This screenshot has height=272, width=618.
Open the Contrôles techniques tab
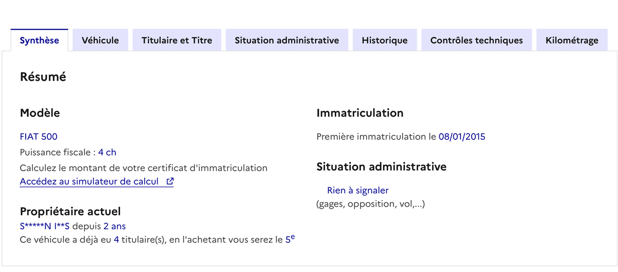[476, 40]
